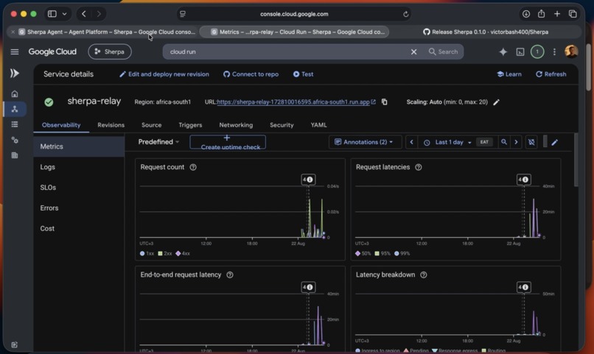Viewport: 594px width, 354px height.
Task: Click the Test button
Action: [x=303, y=74]
